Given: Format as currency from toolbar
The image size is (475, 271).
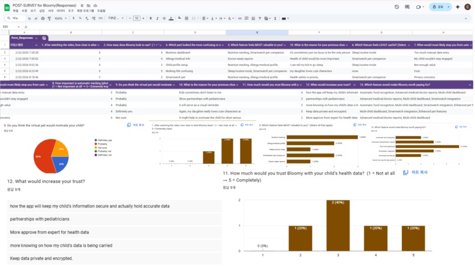Looking at the screenshot, I should (x=73, y=18).
